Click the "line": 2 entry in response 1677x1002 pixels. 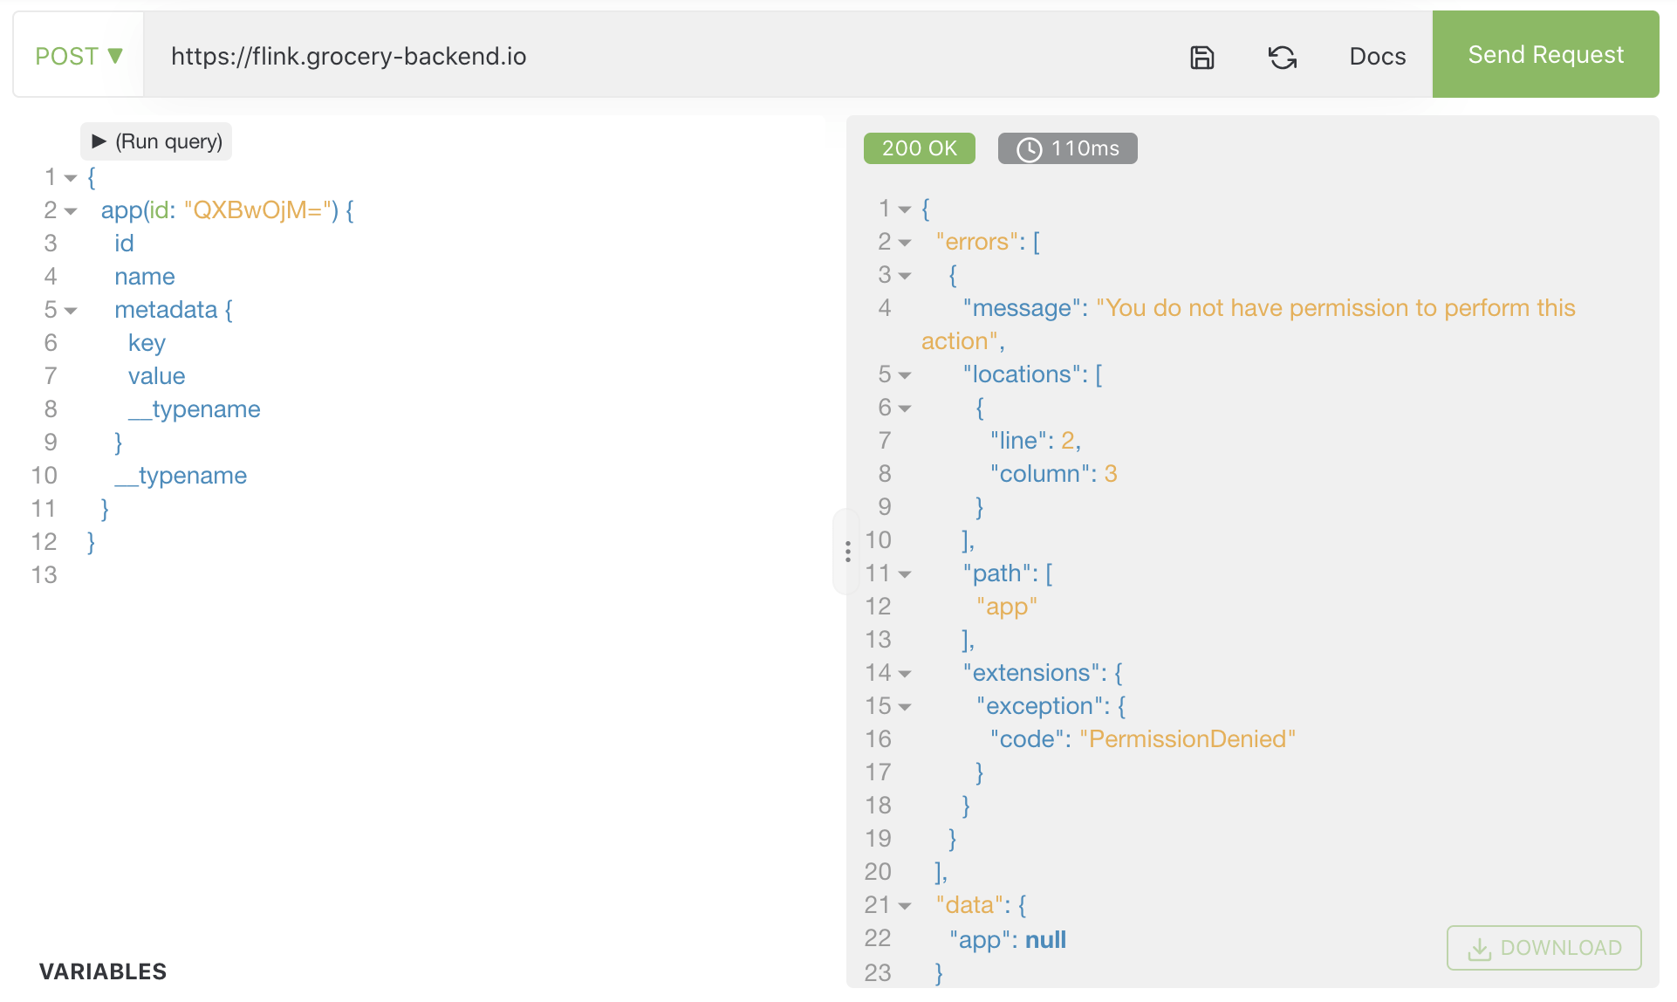point(1036,441)
